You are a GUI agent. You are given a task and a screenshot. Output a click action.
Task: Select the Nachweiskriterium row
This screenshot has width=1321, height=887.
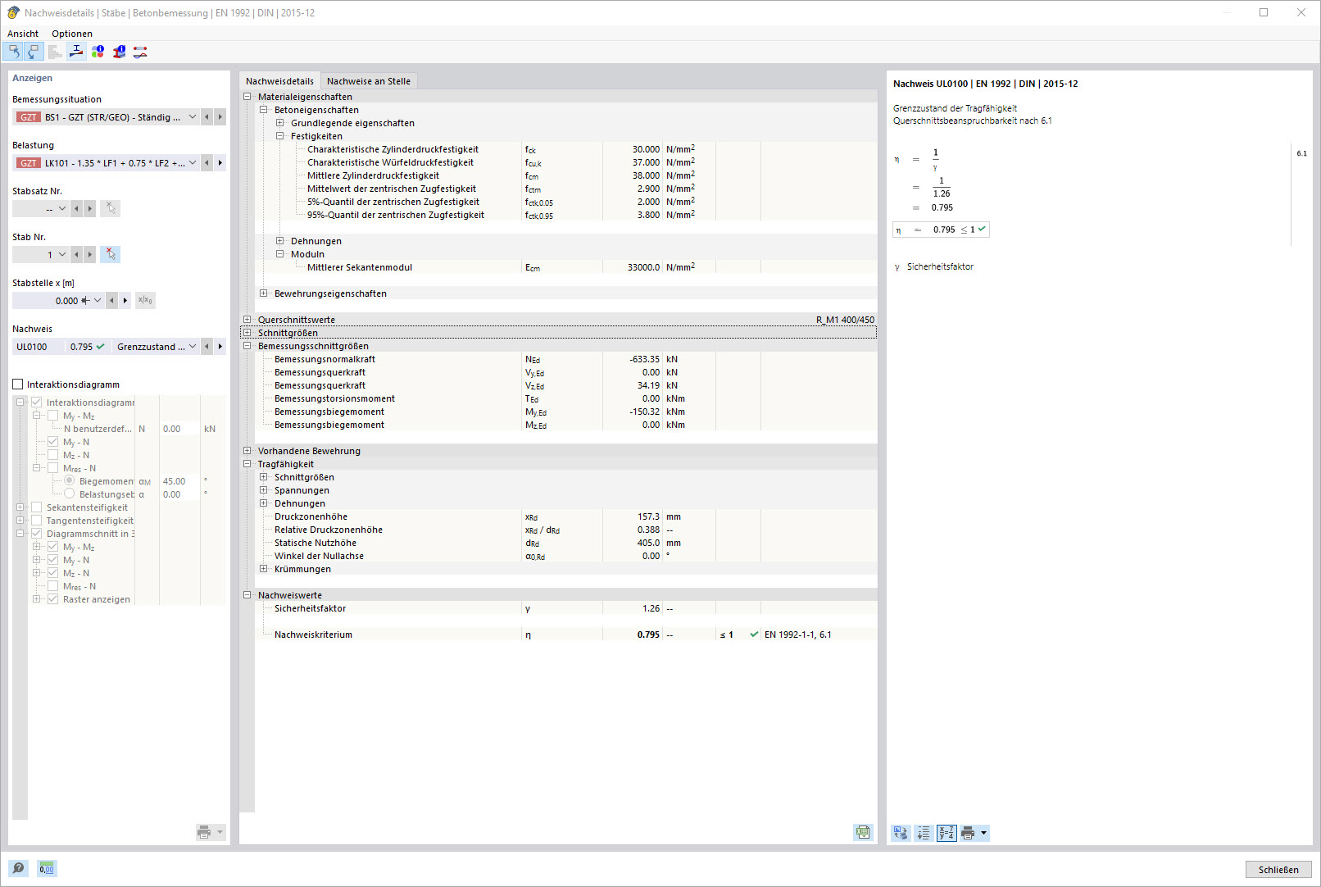pyautogui.click(x=565, y=635)
